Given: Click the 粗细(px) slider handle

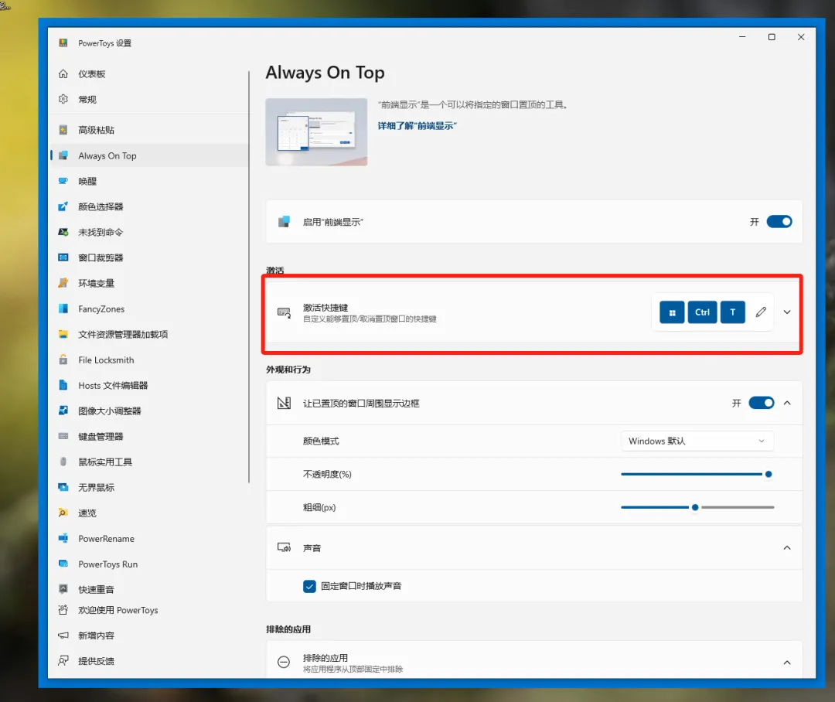Looking at the screenshot, I should click(x=695, y=507).
